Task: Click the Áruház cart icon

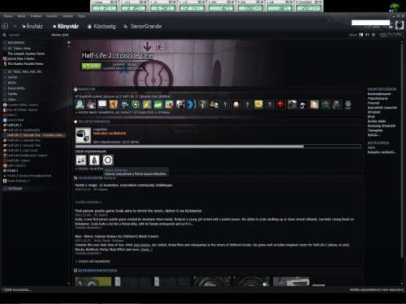Action: (24, 27)
